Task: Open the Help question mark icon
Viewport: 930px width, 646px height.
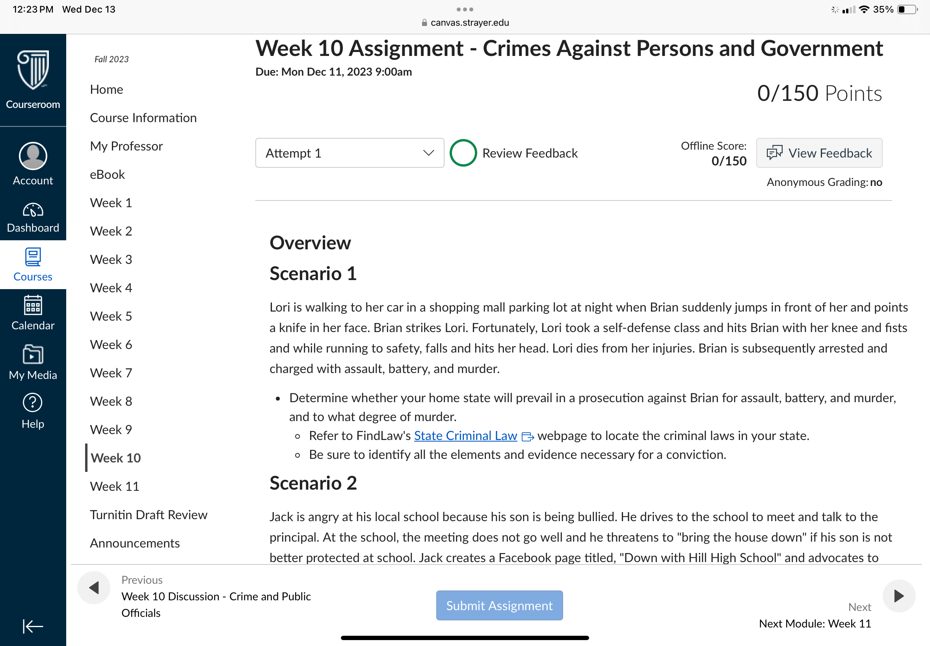Action: click(33, 403)
